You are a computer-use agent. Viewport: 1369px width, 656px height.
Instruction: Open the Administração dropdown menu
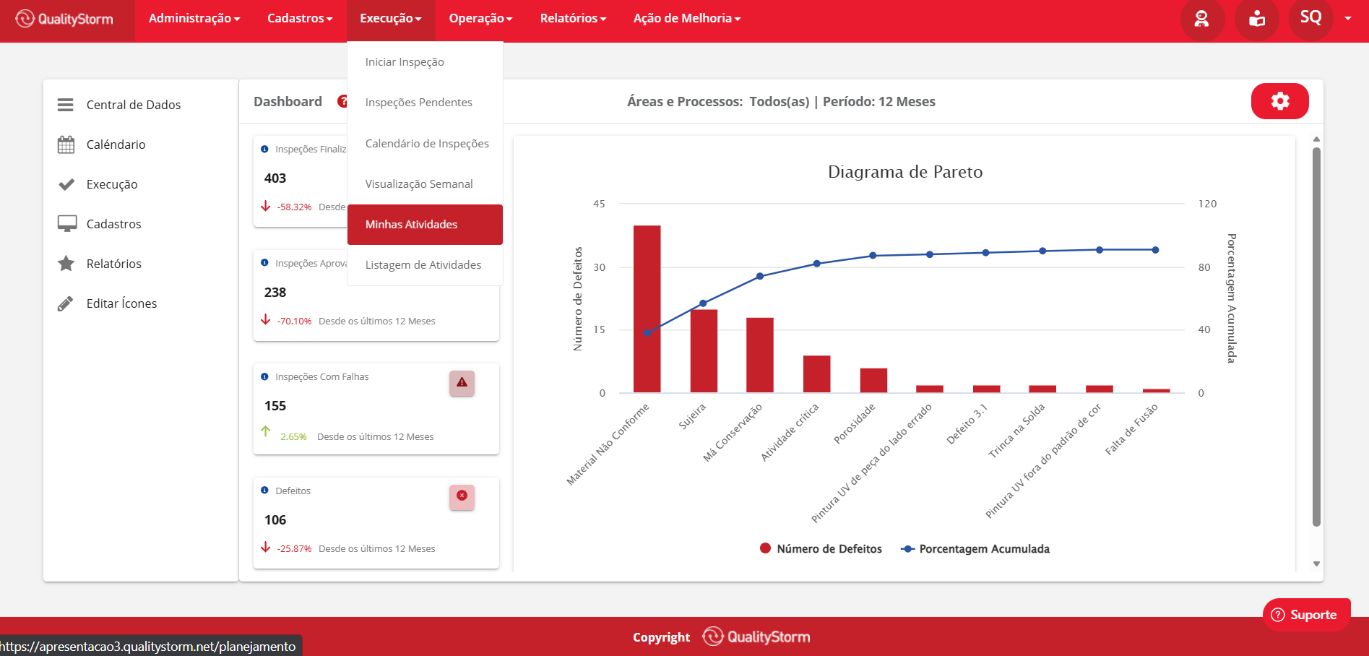pyautogui.click(x=194, y=19)
